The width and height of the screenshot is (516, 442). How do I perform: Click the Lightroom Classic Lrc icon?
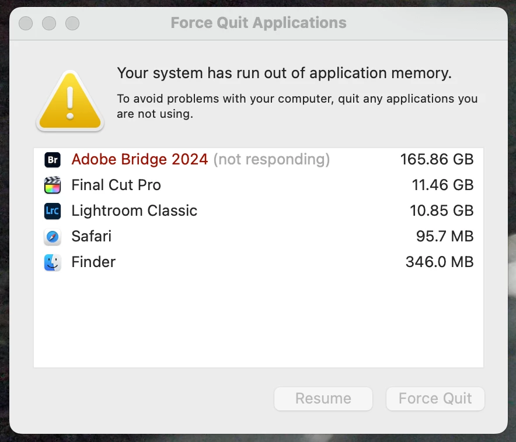click(53, 211)
